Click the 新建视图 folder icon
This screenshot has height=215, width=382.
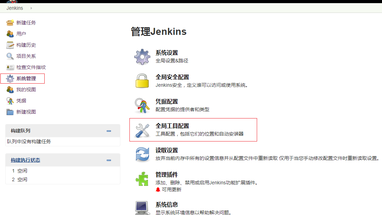coord(10,112)
